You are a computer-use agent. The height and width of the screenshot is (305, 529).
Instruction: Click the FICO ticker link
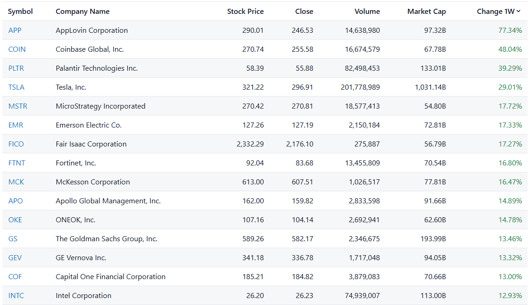coord(16,144)
